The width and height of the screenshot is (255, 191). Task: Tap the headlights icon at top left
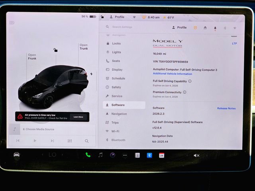(12, 23)
